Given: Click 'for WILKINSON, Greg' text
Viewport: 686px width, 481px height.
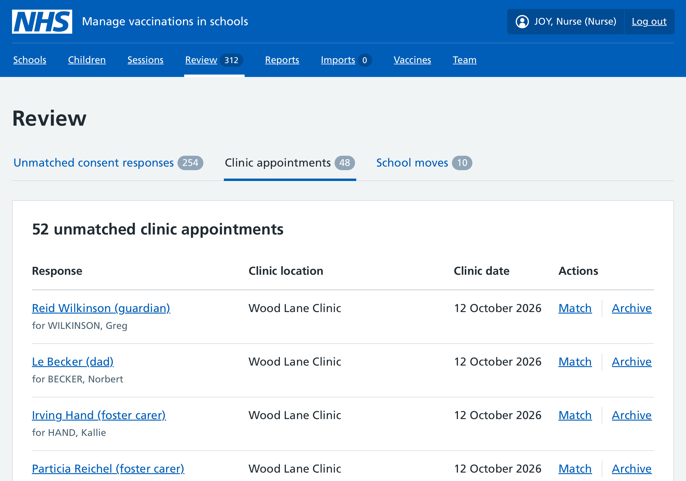Looking at the screenshot, I should [x=80, y=326].
